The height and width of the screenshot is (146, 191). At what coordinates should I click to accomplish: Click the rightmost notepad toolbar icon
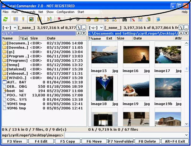(x=158, y=19)
